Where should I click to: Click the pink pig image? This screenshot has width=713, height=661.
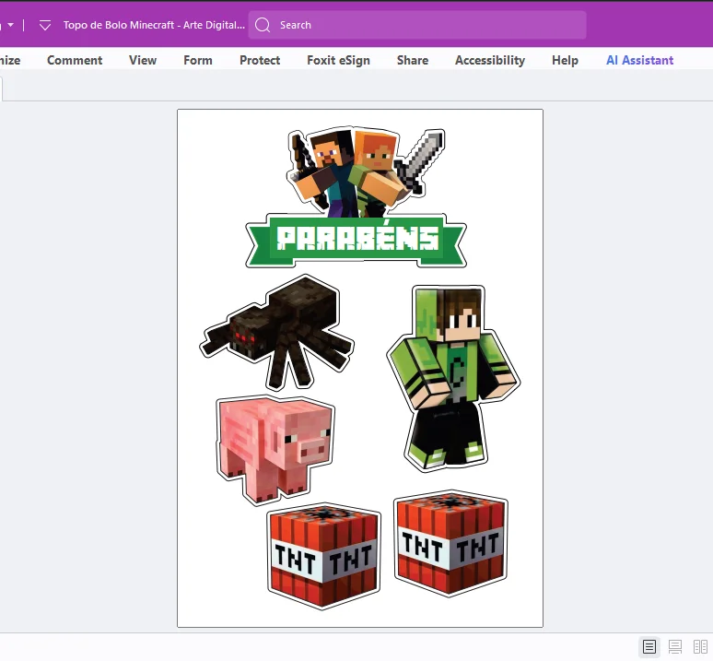pyautogui.click(x=275, y=450)
